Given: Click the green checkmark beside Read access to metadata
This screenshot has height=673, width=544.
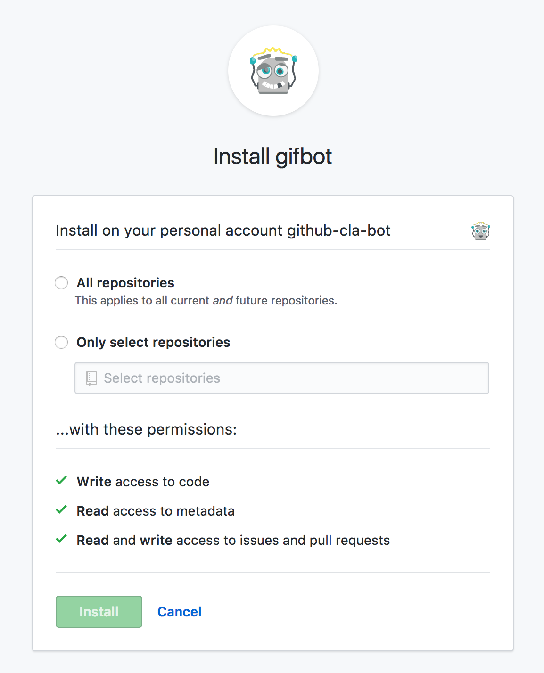Looking at the screenshot, I should click(x=61, y=510).
